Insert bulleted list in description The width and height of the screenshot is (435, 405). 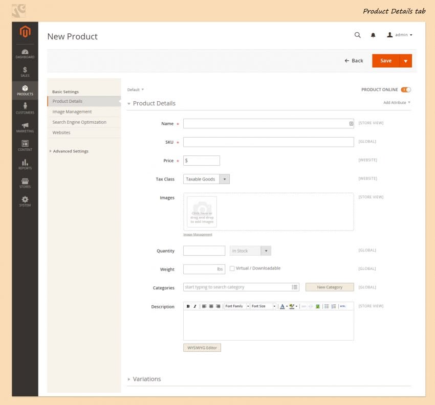(x=327, y=306)
